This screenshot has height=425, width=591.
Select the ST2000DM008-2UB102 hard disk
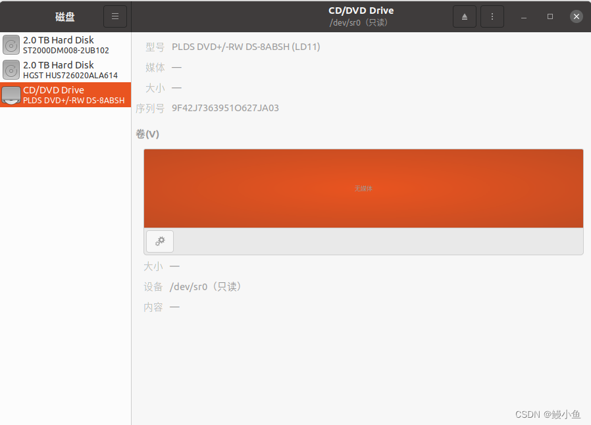[66, 45]
